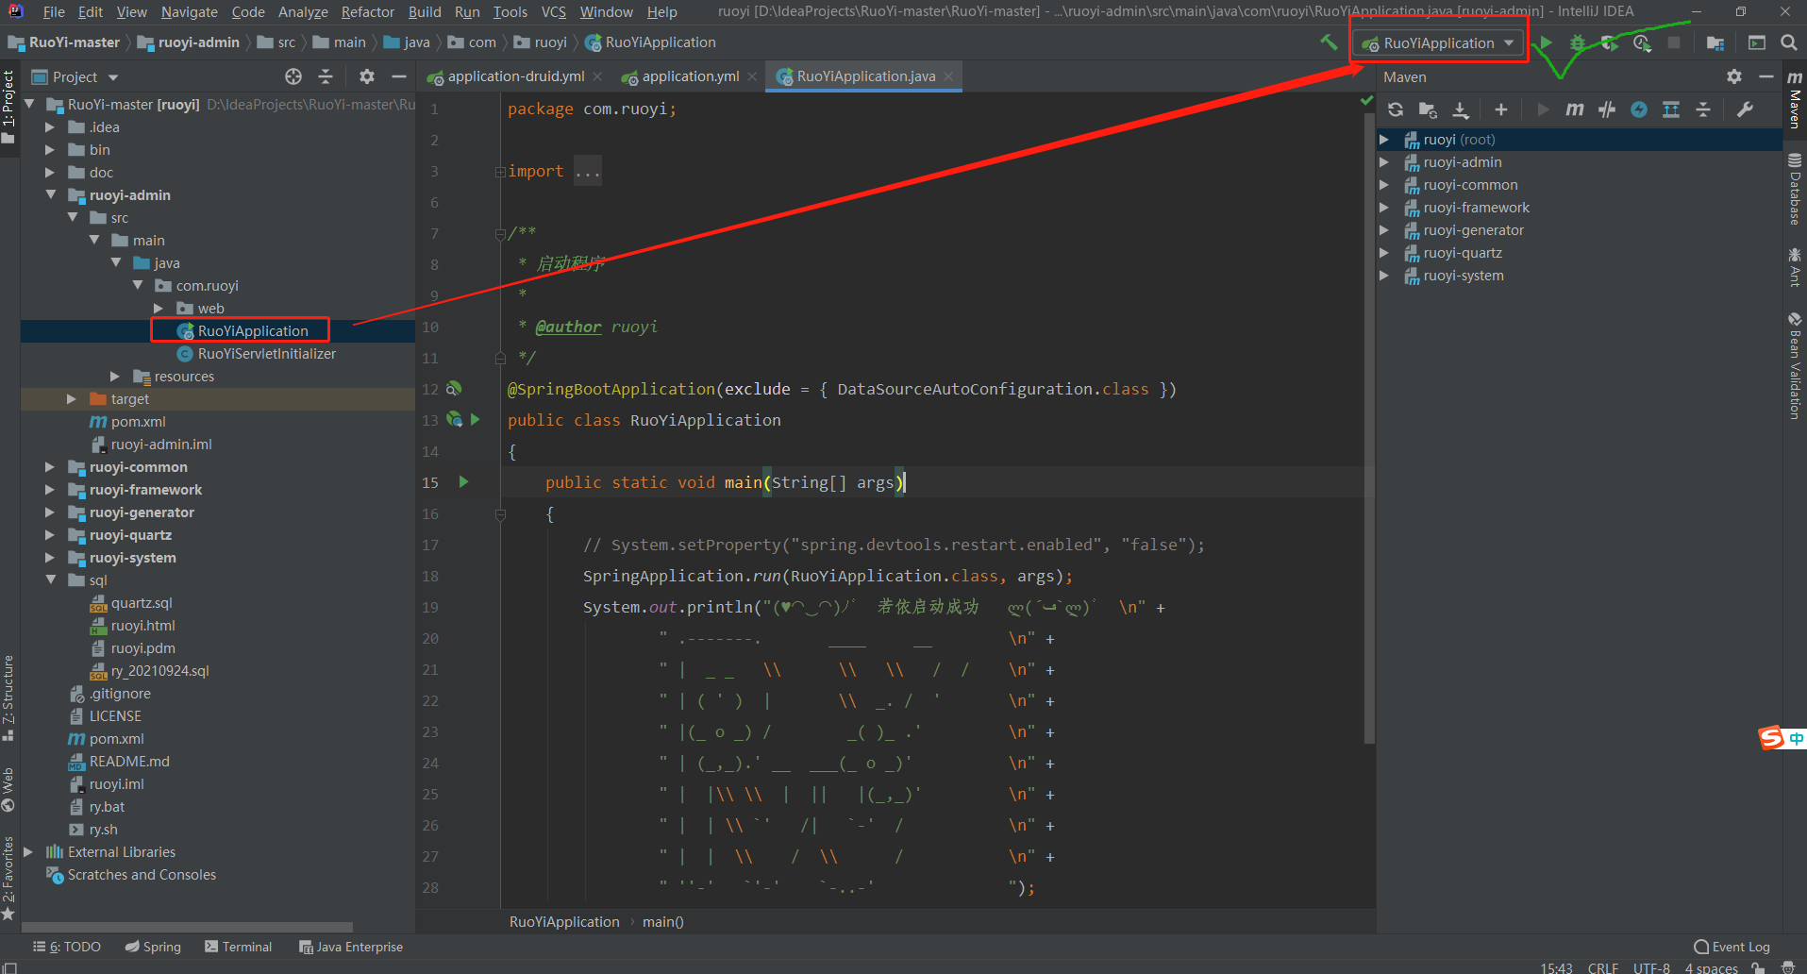The image size is (1807, 974).
Task: Hide the Project tool window
Action: pos(399,76)
